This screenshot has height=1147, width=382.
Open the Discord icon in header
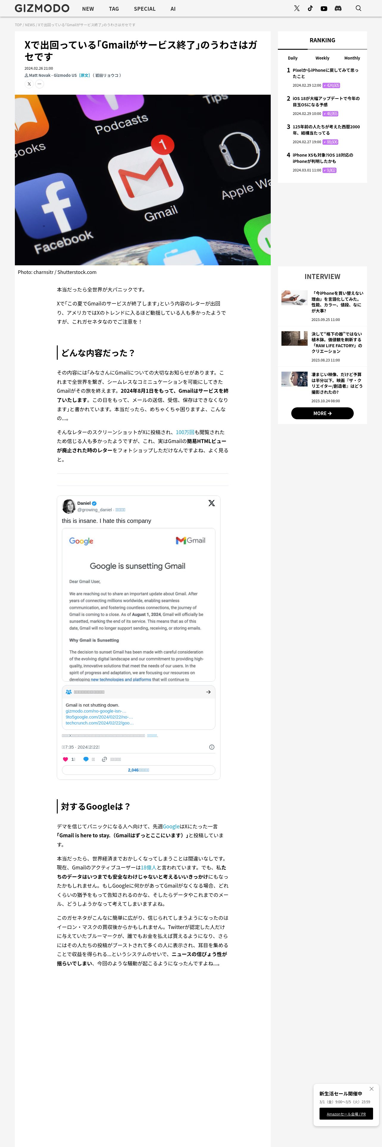click(x=338, y=8)
